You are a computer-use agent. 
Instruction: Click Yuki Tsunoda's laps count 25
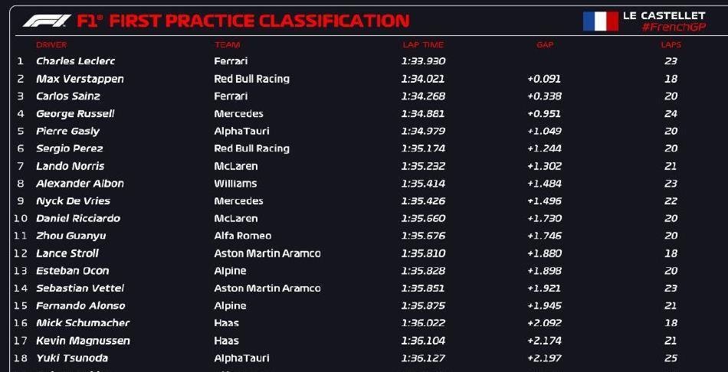pos(671,358)
